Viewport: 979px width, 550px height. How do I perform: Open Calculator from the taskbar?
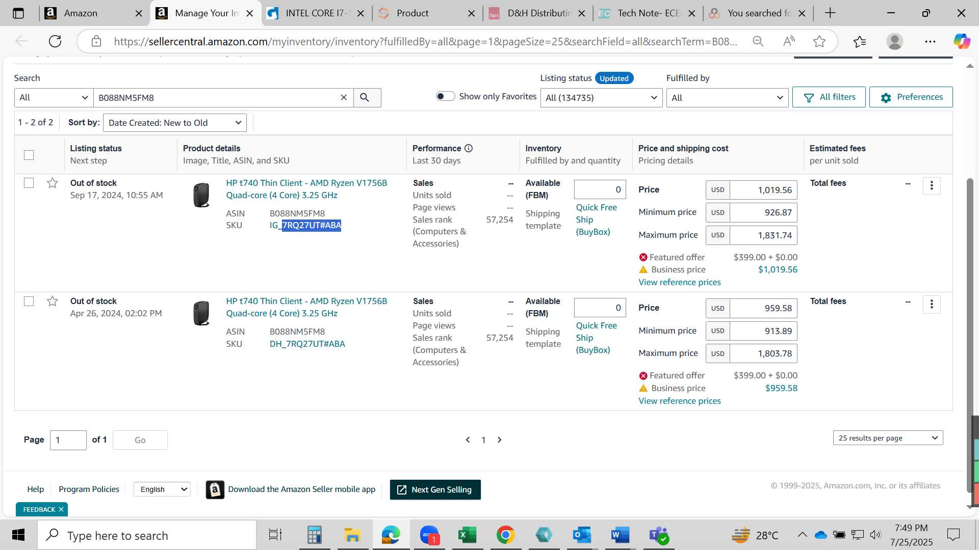tap(314, 535)
